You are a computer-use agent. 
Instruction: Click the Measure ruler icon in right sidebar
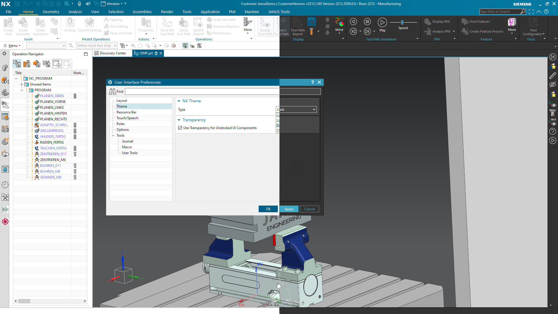pyautogui.click(x=552, y=76)
